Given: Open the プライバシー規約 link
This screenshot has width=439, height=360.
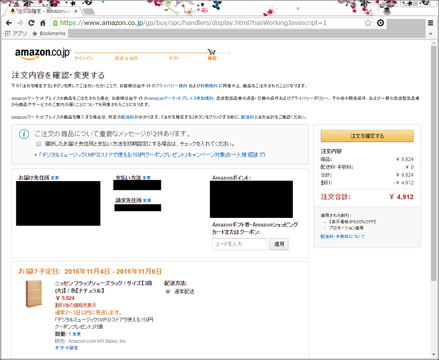Looking at the screenshot, I should (x=171, y=86).
